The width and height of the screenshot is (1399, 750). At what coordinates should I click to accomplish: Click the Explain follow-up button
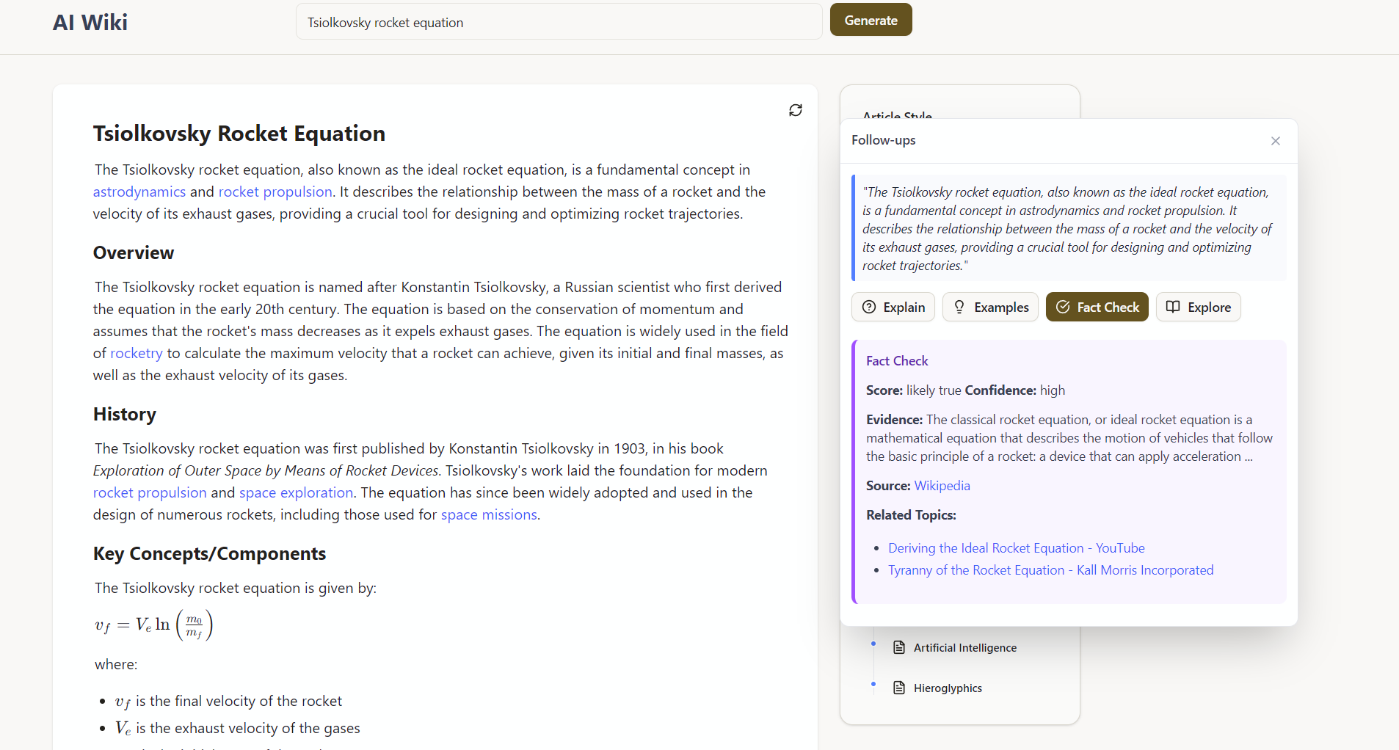tap(893, 307)
